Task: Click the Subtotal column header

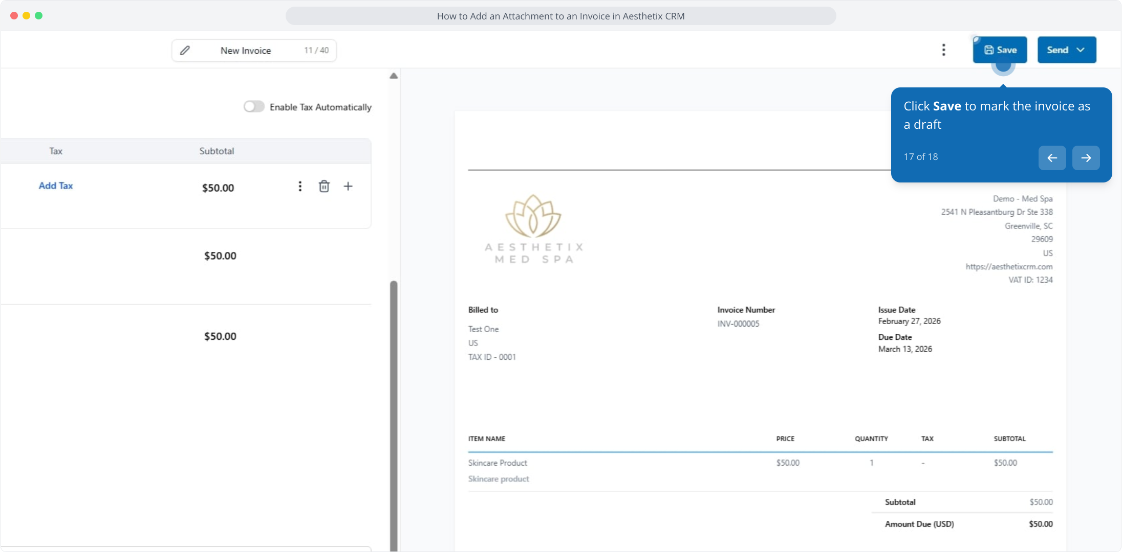Action: point(217,151)
